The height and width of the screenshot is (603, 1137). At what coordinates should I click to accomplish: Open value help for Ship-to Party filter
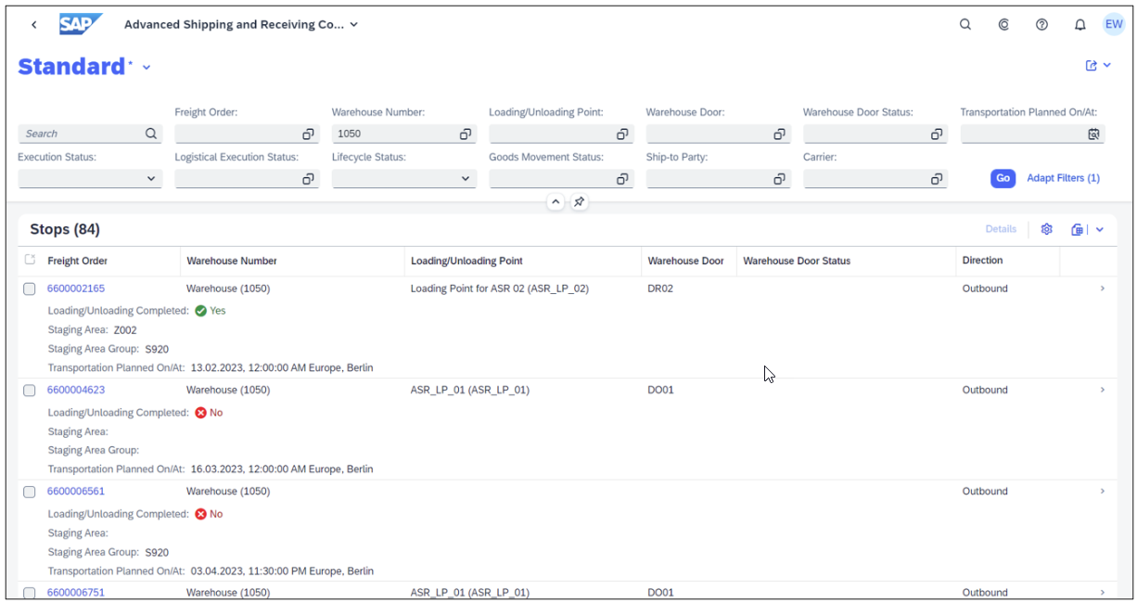[x=780, y=179]
